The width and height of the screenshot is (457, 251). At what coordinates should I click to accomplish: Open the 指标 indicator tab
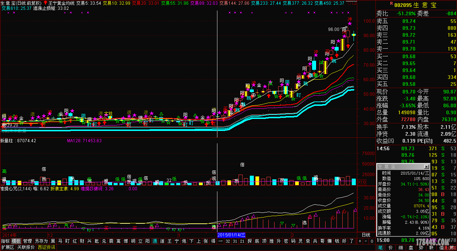click(x=5, y=241)
